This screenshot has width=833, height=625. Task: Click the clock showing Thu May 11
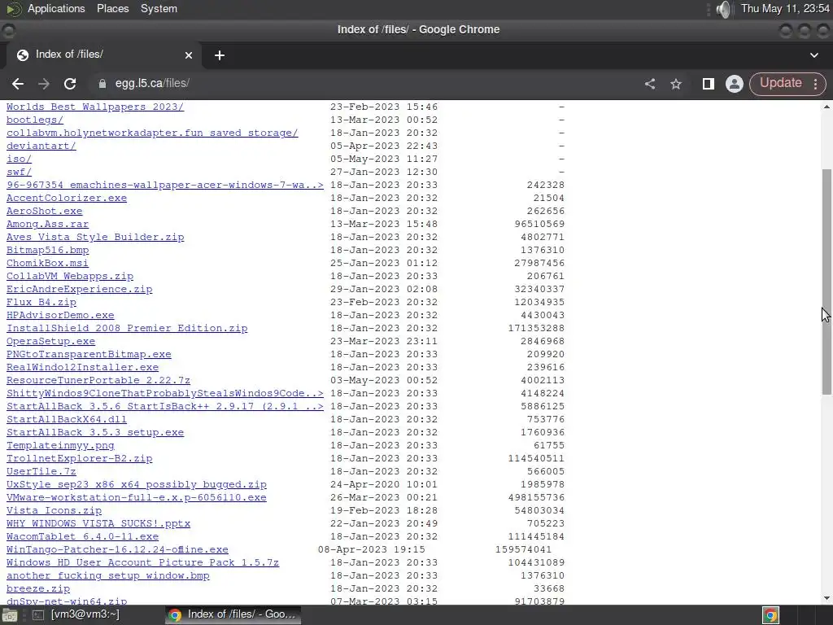pyautogui.click(x=785, y=8)
